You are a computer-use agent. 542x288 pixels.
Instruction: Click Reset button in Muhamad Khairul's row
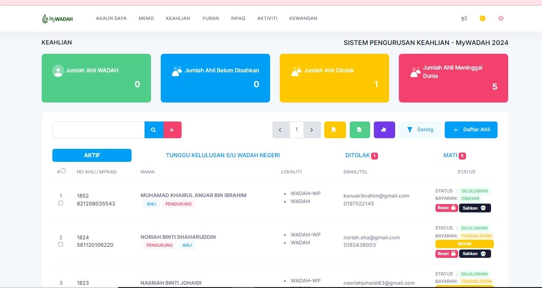tap(446, 208)
